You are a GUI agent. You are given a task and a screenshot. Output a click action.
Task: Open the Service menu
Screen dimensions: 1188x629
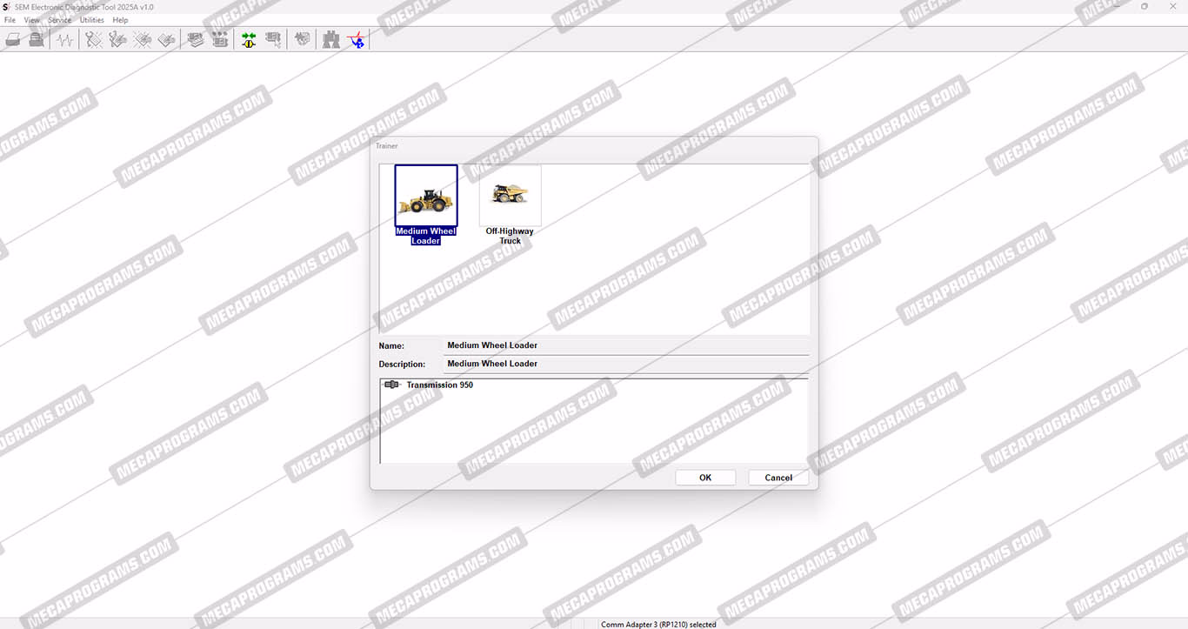(x=59, y=20)
